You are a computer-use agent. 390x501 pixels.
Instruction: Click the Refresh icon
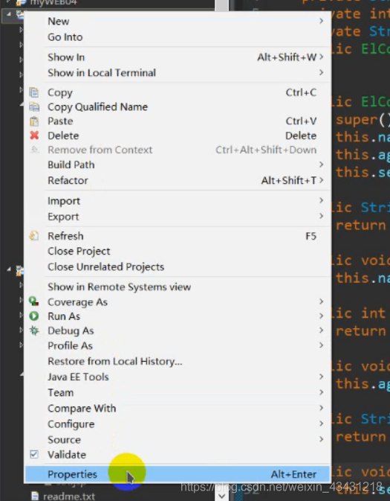click(x=34, y=236)
